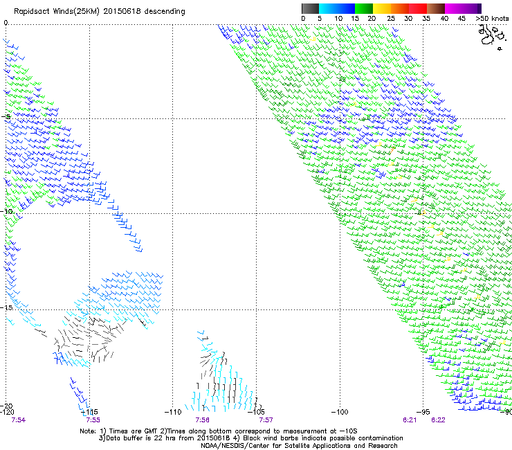Click the "45" label under the color scale
Image resolution: width=512 pixels, height=450 pixels.
[461, 19]
